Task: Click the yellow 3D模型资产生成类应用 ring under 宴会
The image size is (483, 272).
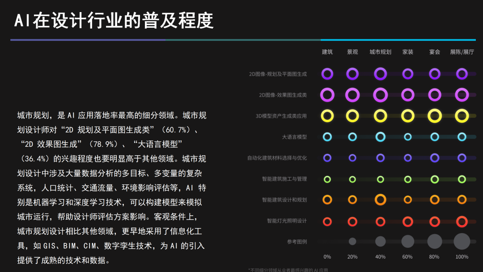Action: coord(435,116)
